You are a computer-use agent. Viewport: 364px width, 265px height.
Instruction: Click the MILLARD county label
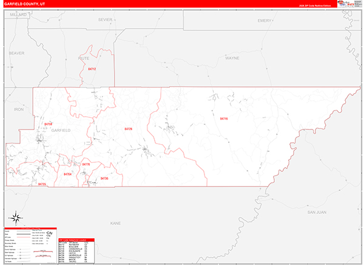(18, 15)
